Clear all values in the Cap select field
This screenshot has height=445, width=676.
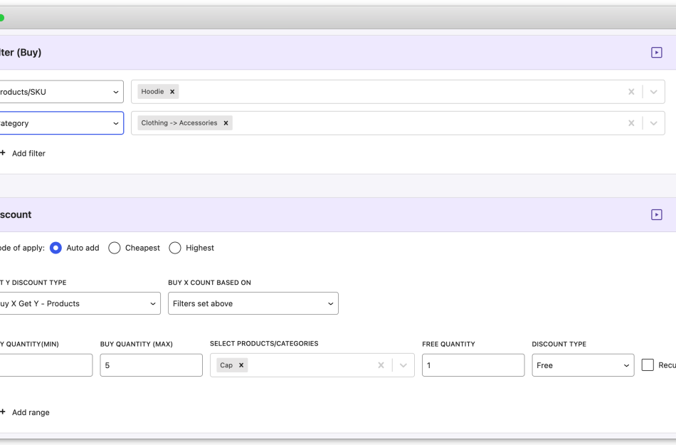(381, 365)
